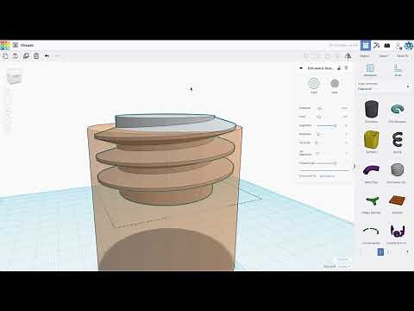This screenshot has height=311, width=414.
Task: Open the shape category dropdown
Action: (x=384, y=86)
